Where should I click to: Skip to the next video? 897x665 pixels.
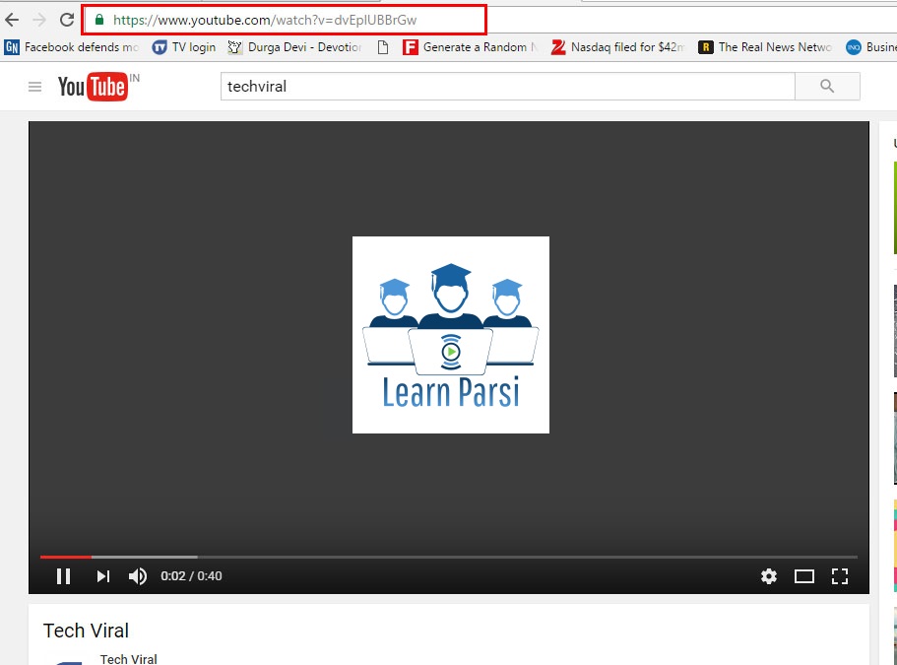click(x=103, y=575)
